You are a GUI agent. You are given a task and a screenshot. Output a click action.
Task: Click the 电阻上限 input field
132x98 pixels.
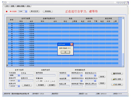coord(64,86)
